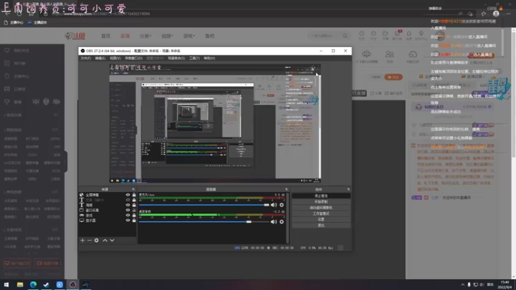The image size is (516, 290).
Task: Switch to OBS taskbar icon
Action: (73, 284)
